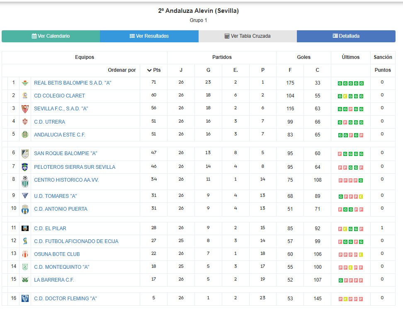Screen dimensions: 403x309
Task: Click the San Roque Balompie crest
Action: [25, 153]
